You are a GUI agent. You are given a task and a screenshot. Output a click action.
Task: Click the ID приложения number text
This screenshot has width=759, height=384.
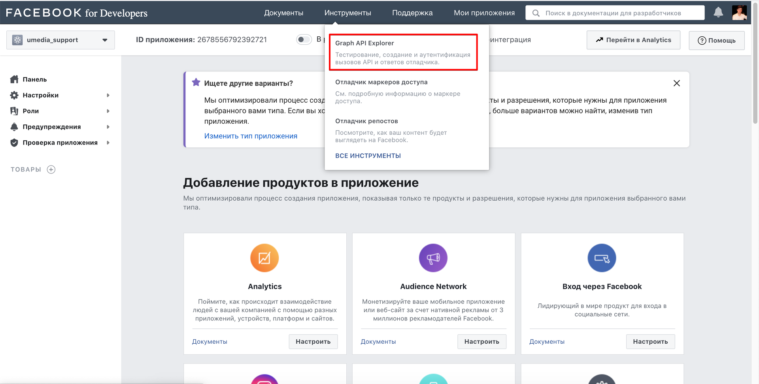232,40
